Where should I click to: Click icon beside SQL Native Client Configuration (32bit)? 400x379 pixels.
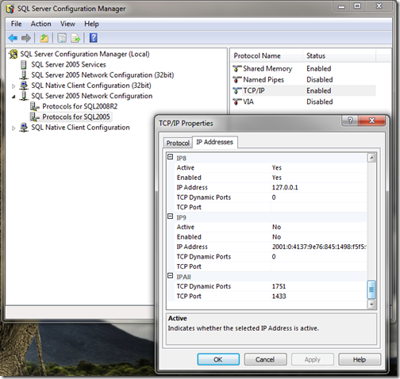coord(24,86)
